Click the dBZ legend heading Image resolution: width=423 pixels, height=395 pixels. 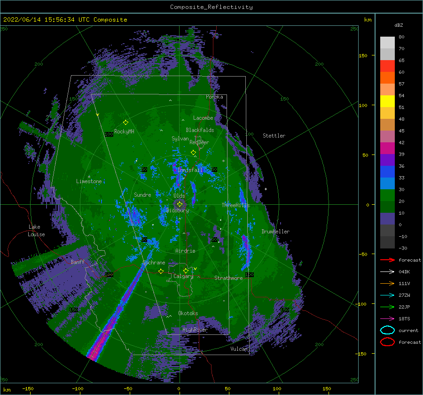(399, 25)
